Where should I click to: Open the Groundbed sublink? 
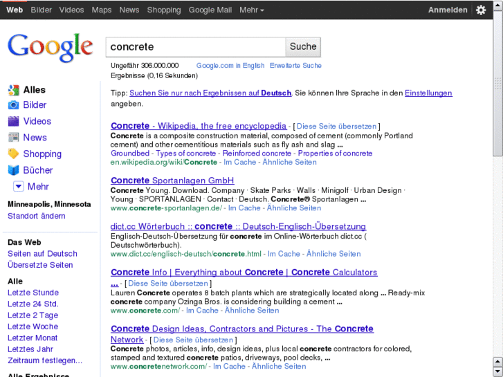(x=130, y=154)
